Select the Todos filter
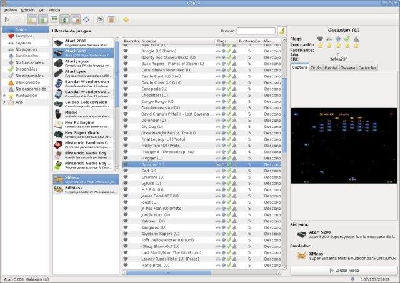 (26, 29)
